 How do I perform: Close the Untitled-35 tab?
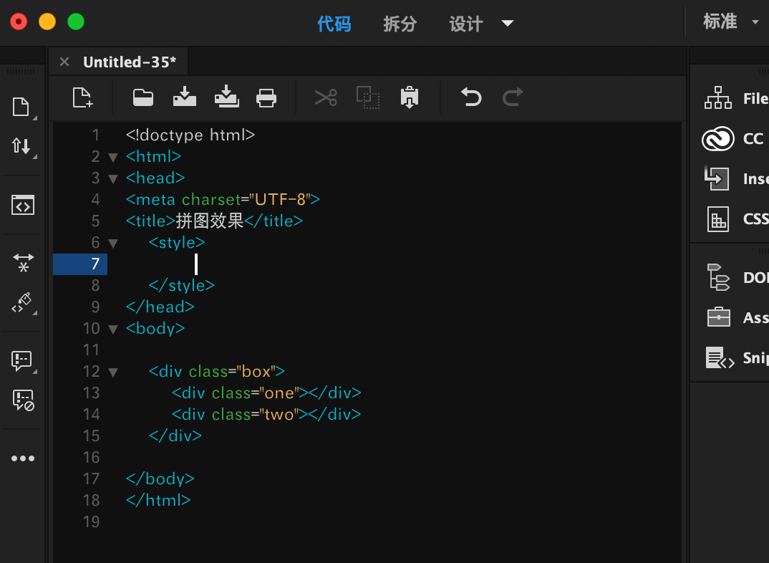tap(64, 62)
